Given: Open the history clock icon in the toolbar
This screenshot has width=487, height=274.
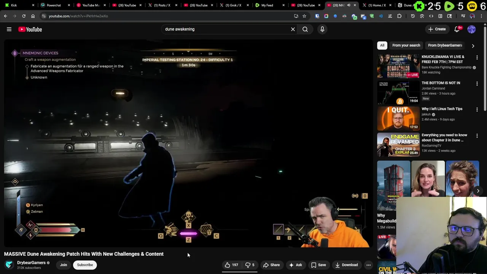Looking at the screenshot, I should pos(413,16).
